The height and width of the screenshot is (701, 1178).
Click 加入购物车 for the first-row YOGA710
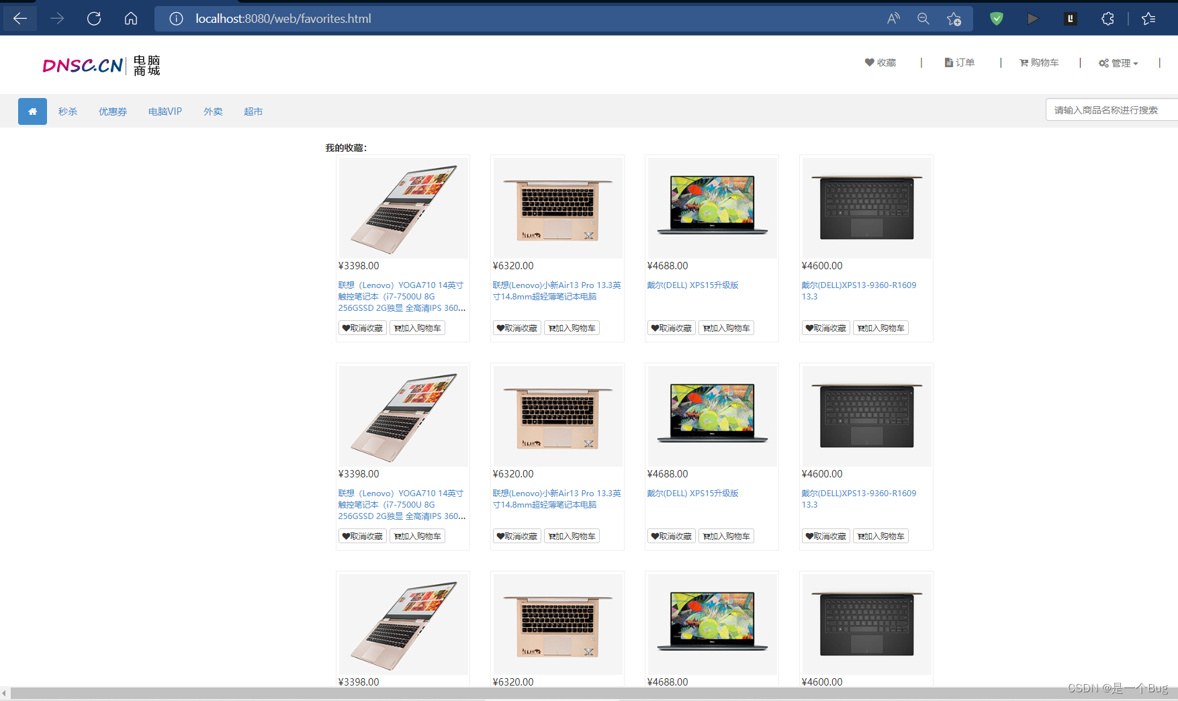pos(418,328)
